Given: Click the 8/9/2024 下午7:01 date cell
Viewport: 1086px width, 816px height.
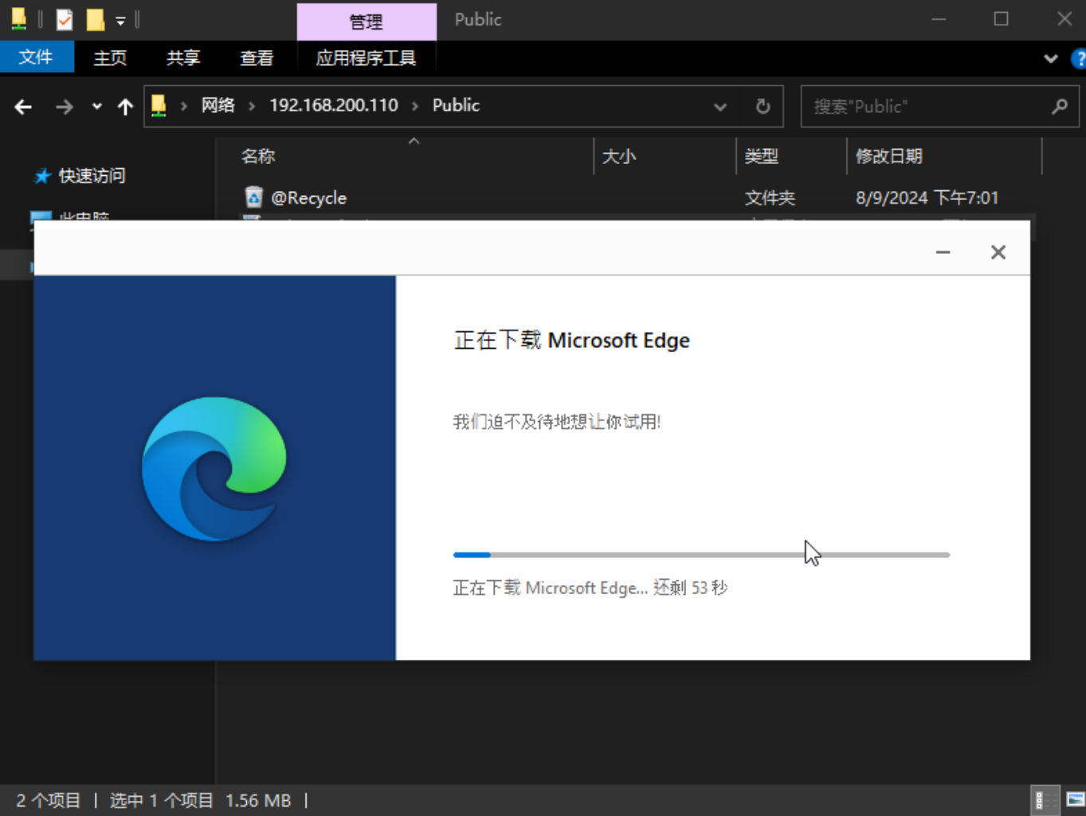Looking at the screenshot, I should tap(927, 197).
